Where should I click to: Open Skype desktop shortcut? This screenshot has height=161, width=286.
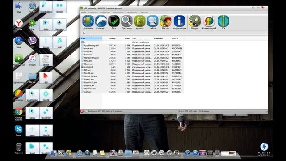point(19,131)
